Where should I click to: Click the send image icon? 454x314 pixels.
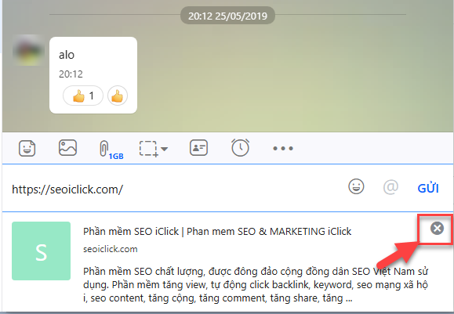pyautogui.click(x=67, y=148)
